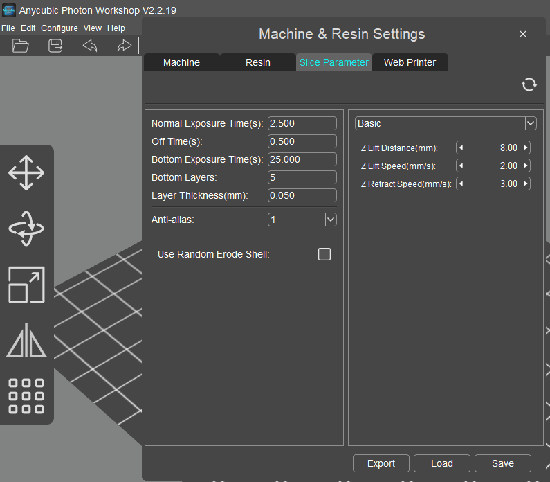Click the Undo arrow icon
This screenshot has height=482, width=550.
coord(90,46)
